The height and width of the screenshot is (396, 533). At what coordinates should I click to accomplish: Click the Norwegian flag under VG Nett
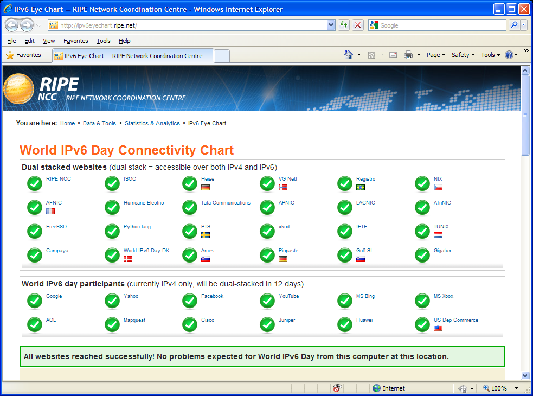tap(283, 188)
